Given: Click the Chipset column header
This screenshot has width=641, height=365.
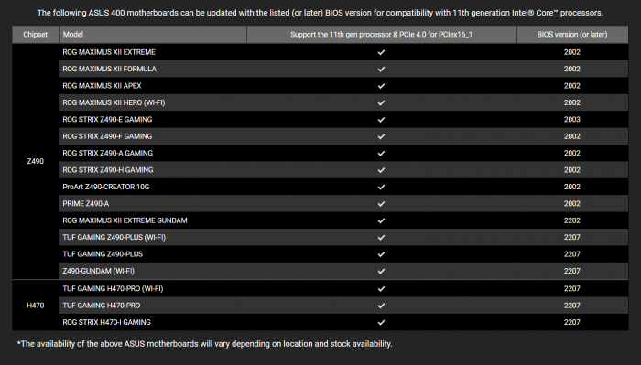Looking at the screenshot, I should (x=35, y=34).
